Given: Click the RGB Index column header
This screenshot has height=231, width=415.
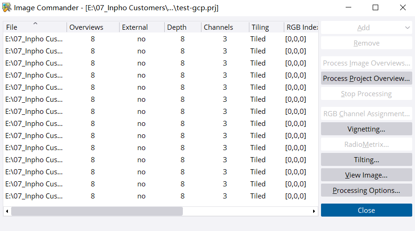Looking at the screenshot, I should click(301, 27).
